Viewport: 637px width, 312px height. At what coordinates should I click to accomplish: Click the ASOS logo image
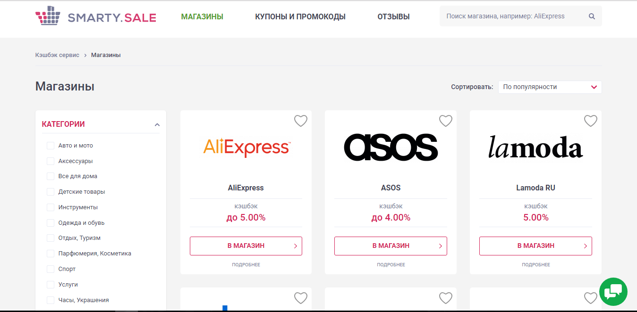[x=391, y=148]
